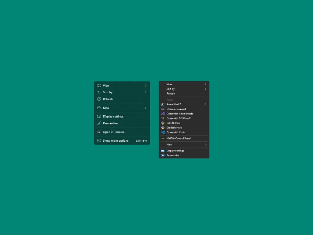Viewport: 313px width, 235px height.
Task: Expand the Sort by submenu arrow in the classic menu
Action: pos(206,89)
